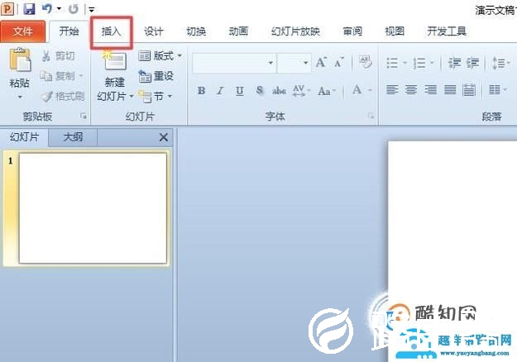This screenshot has width=517, height=362.
Task: Click Clear All Formatting icon
Action: tap(365, 62)
